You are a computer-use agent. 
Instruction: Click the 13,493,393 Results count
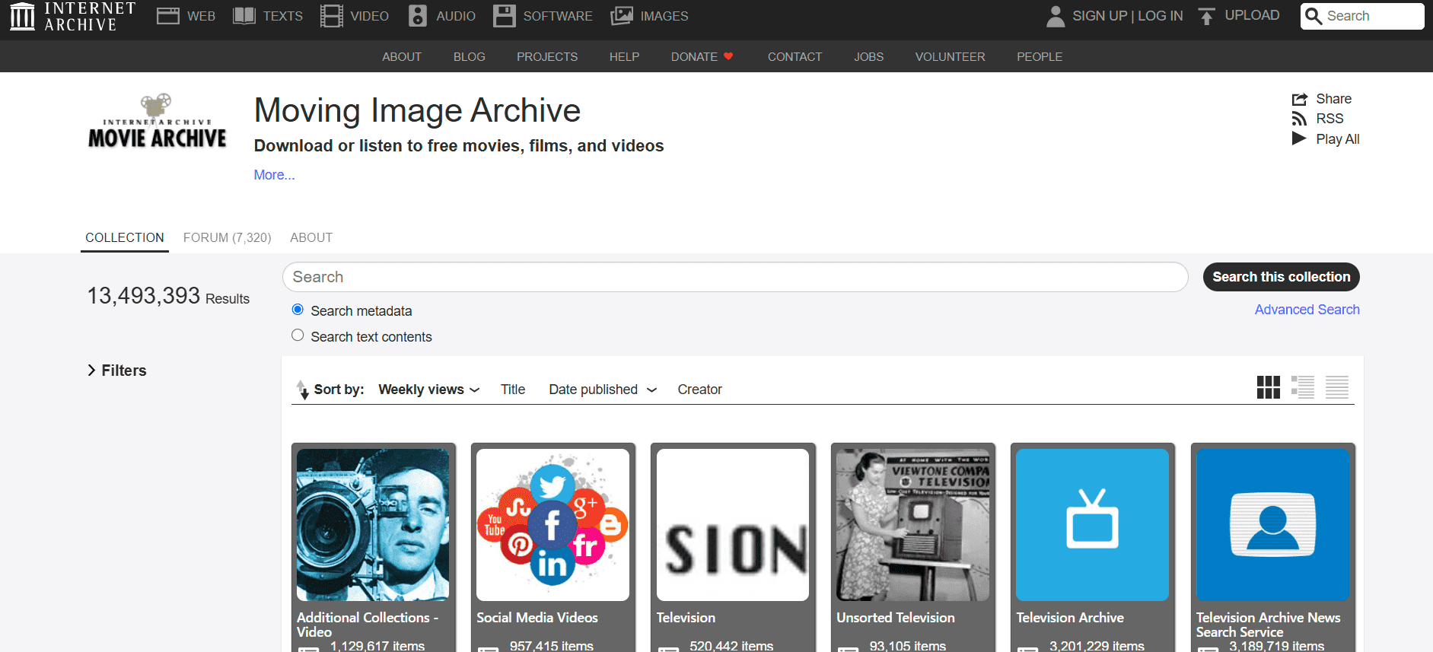168,296
